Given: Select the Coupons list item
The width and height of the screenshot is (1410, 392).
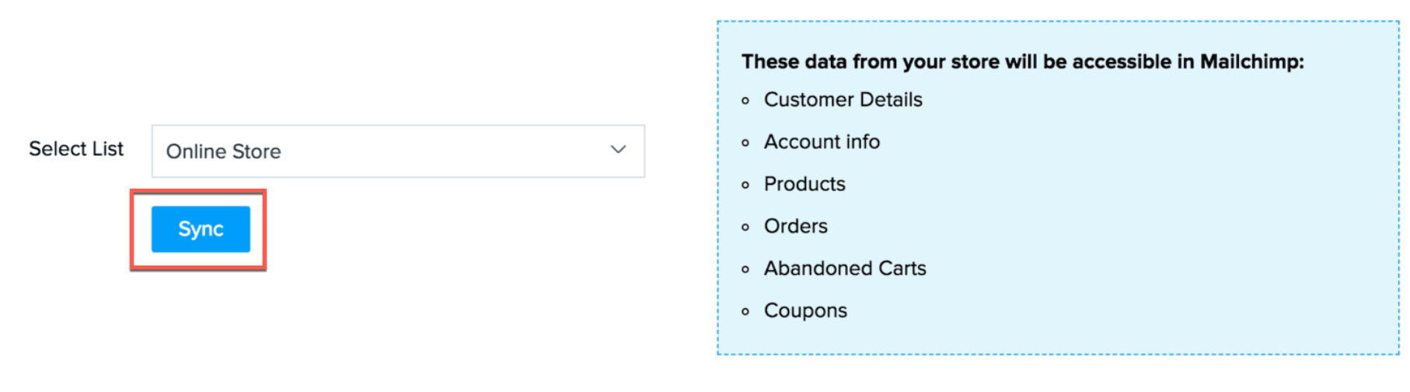Looking at the screenshot, I should (805, 310).
